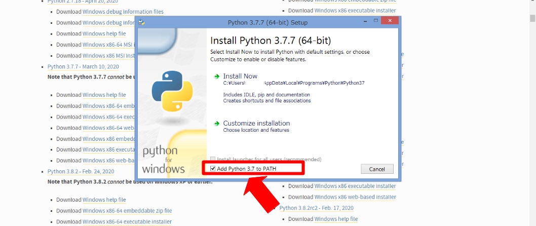Uncheck Add Python 3.7 to PATH
This screenshot has height=226, width=536.
coord(213,169)
